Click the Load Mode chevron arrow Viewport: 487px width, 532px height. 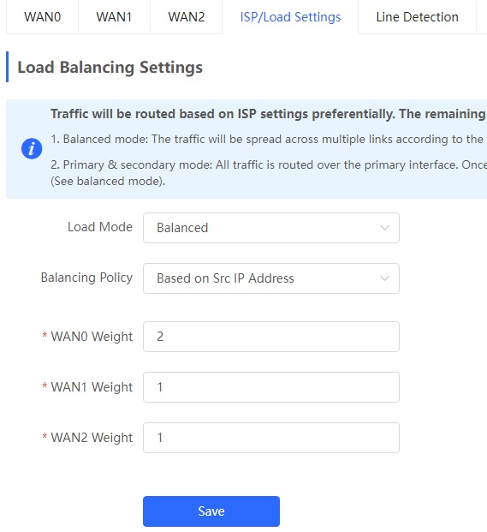(x=384, y=228)
